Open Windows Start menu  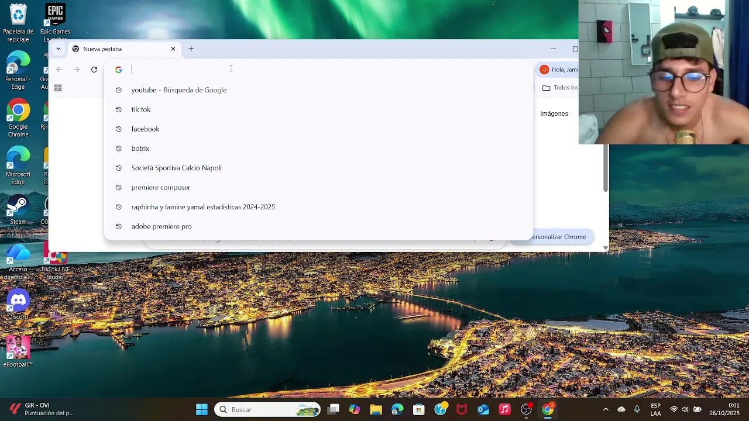pyautogui.click(x=202, y=409)
